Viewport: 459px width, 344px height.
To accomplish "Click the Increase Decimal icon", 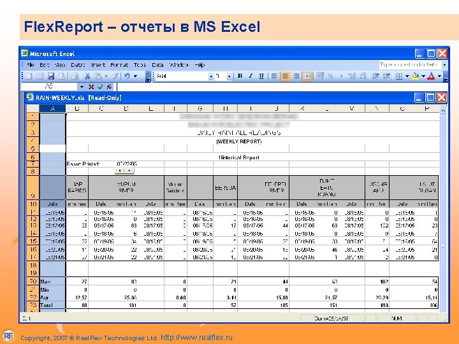I will tap(352, 76).
